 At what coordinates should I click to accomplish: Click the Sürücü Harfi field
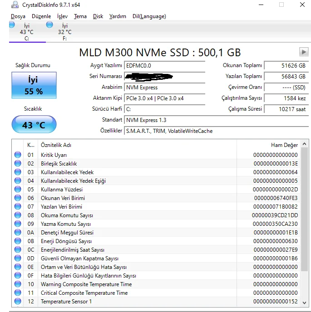(x=164, y=109)
